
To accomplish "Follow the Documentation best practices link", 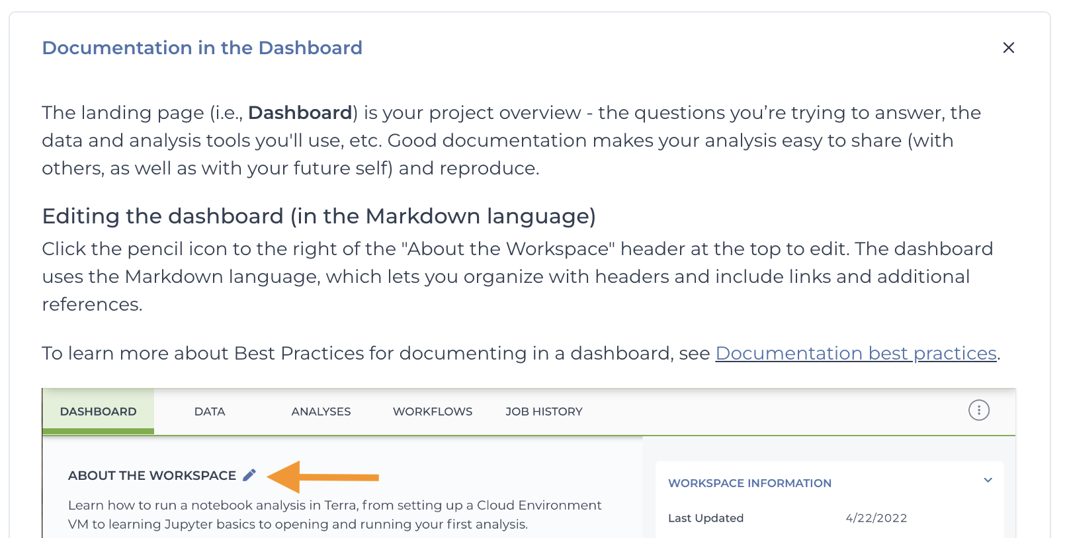I will (x=857, y=353).
